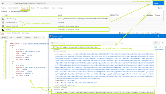
Task: Open the GET method dropdown
Action: [x=7, y=3]
